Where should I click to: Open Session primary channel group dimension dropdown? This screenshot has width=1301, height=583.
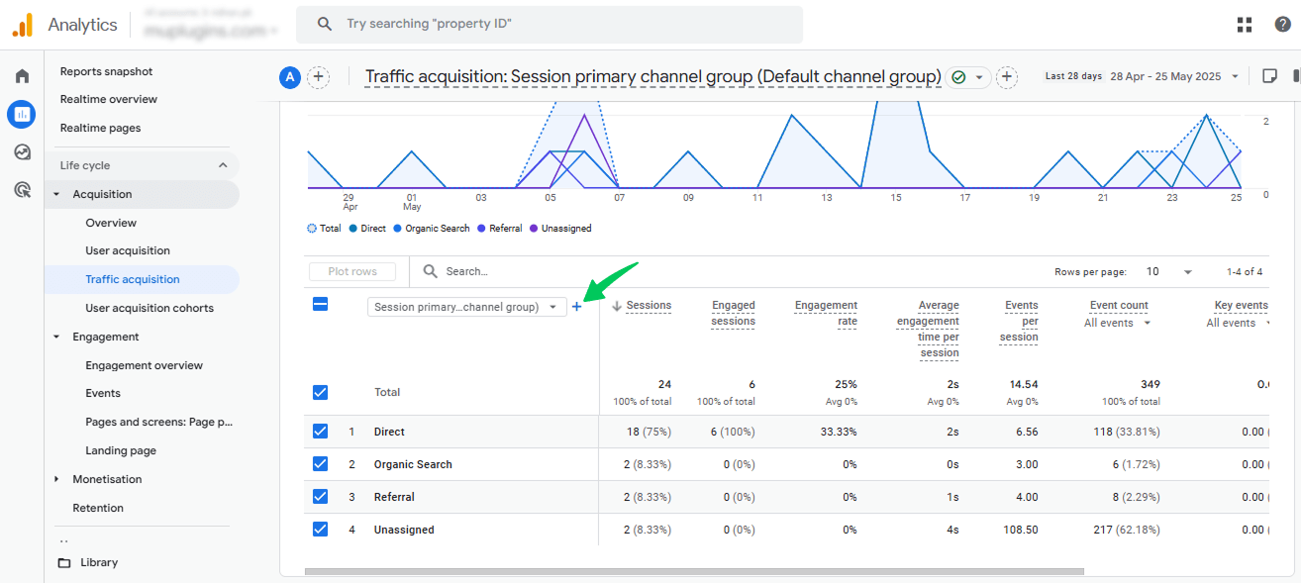pyautogui.click(x=467, y=307)
